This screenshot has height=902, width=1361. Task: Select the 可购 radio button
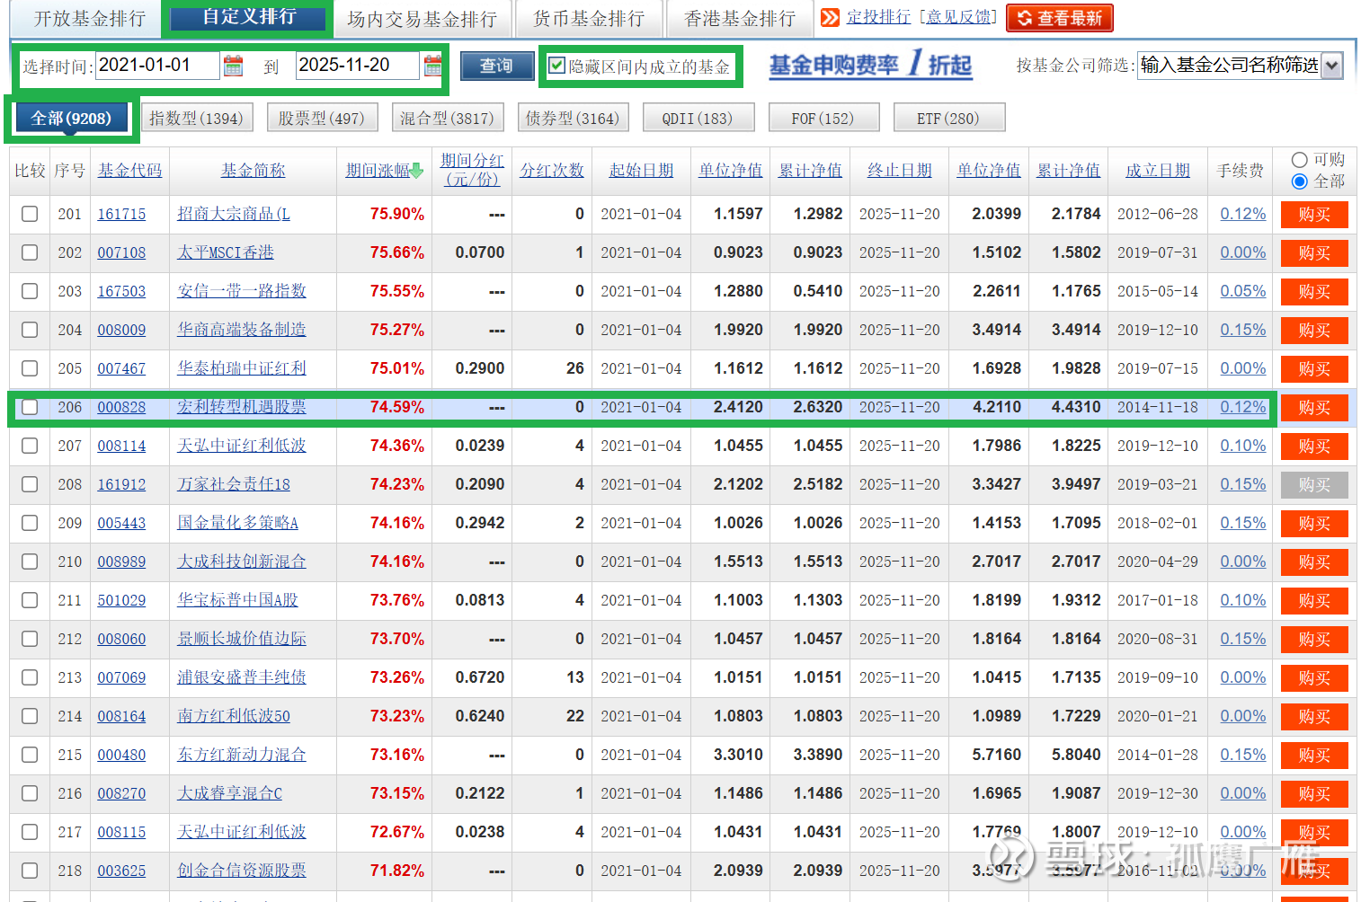pyautogui.click(x=1299, y=160)
